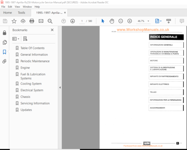Open the zoom percentage dropdown
Image resolution: width=187 pixels, height=150 pixels.
(148, 21)
